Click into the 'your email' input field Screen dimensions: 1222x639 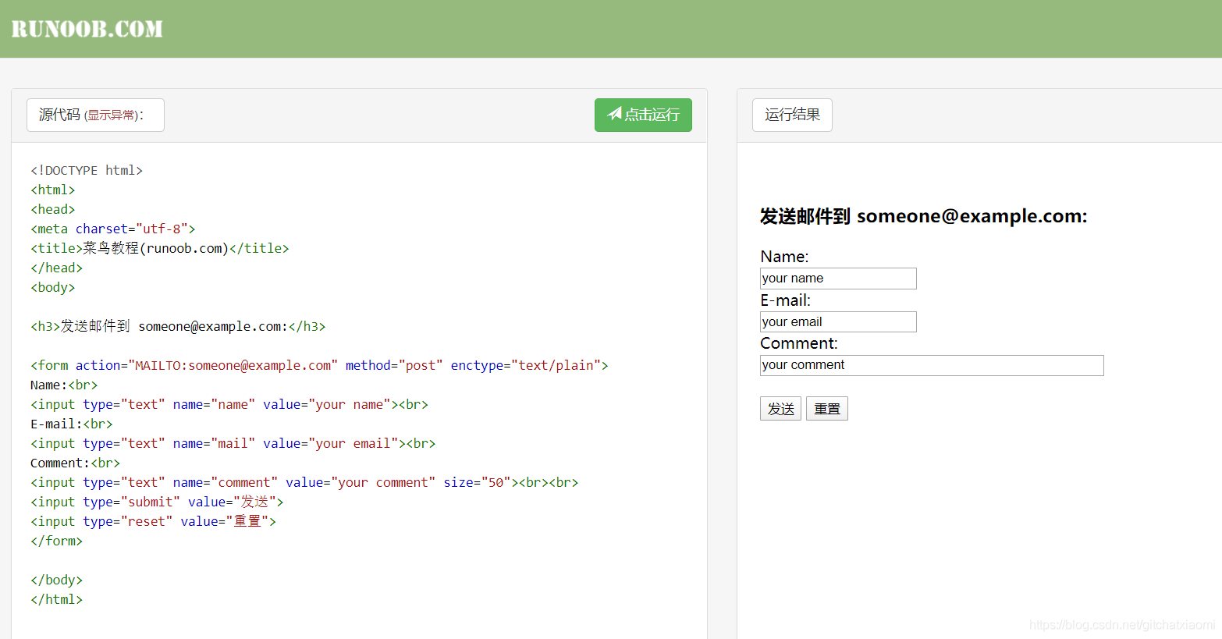838,322
